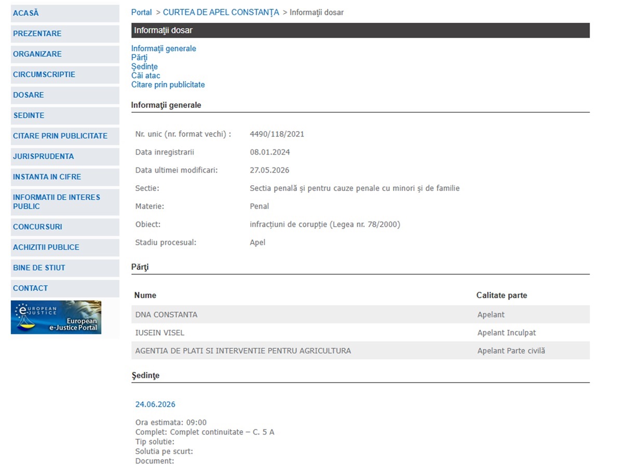Click the Penal matter value
This screenshot has height=472, width=623.
(x=260, y=206)
